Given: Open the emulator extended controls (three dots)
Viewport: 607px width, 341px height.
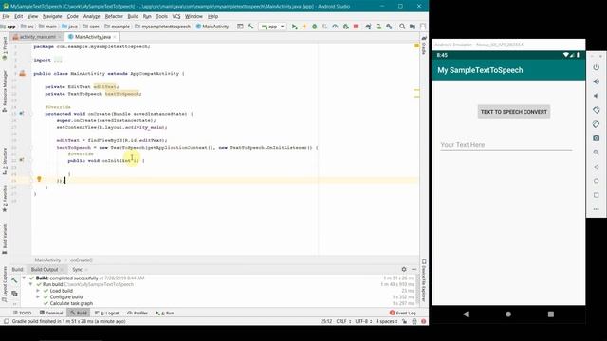Looking at the screenshot, I should click(x=597, y=209).
